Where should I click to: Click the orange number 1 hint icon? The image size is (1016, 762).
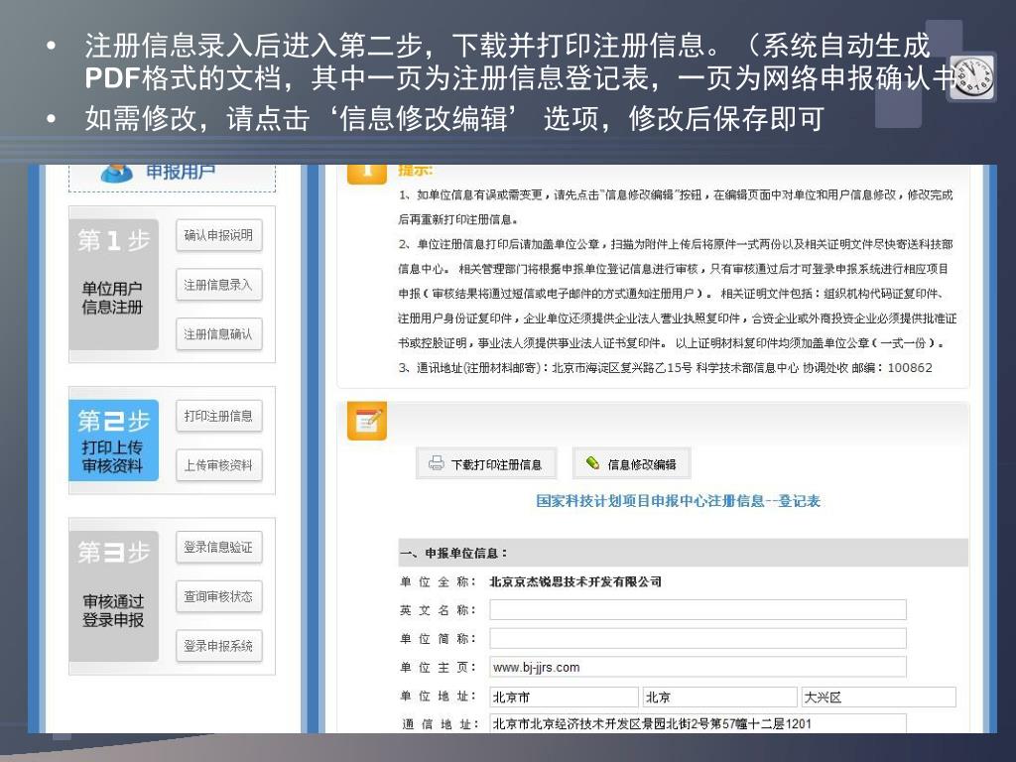[366, 174]
